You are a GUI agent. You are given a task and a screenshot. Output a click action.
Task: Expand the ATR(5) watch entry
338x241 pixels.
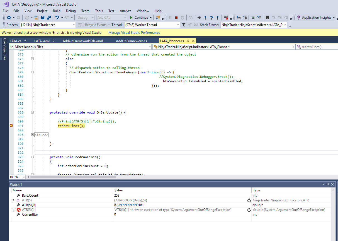tap(13, 200)
